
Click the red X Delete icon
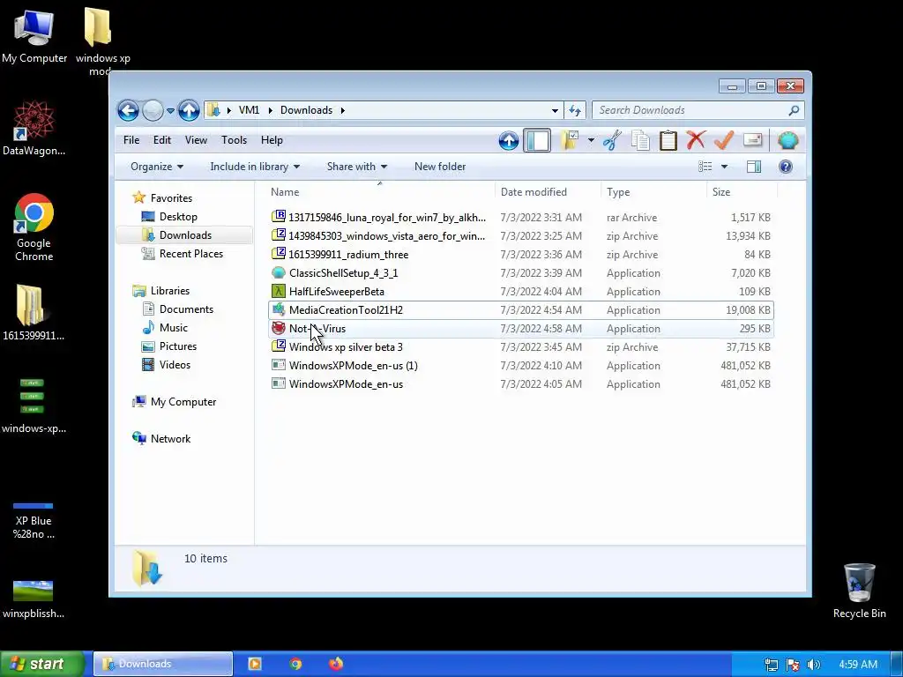click(696, 140)
